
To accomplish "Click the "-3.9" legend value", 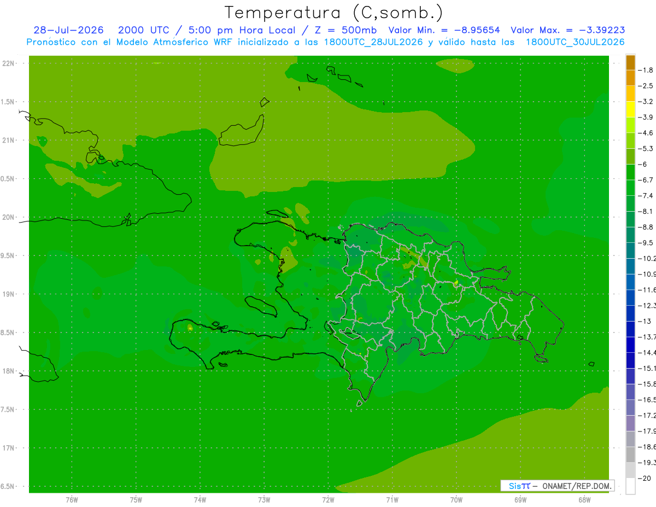I will tap(646, 118).
